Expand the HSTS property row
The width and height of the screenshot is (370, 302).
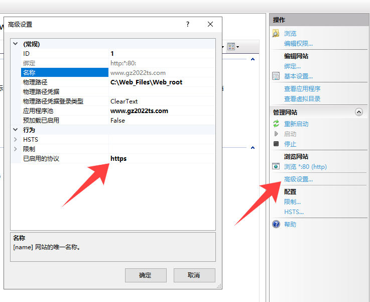pos(16,139)
